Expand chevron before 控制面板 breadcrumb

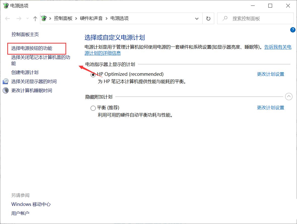pos(50,18)
